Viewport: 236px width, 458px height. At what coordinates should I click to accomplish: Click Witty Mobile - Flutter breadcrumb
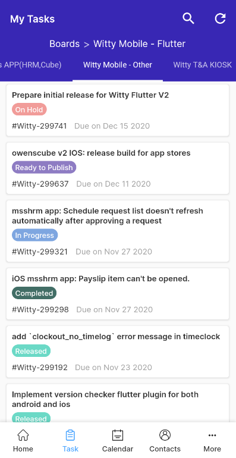pyautogui.click(x=139, y=44)
